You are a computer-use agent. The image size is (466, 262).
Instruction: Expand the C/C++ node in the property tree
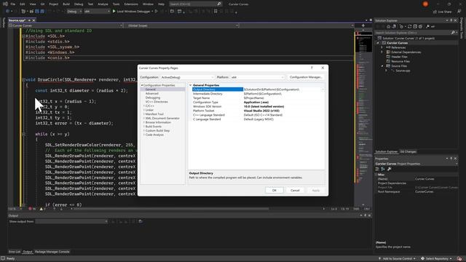144,106
